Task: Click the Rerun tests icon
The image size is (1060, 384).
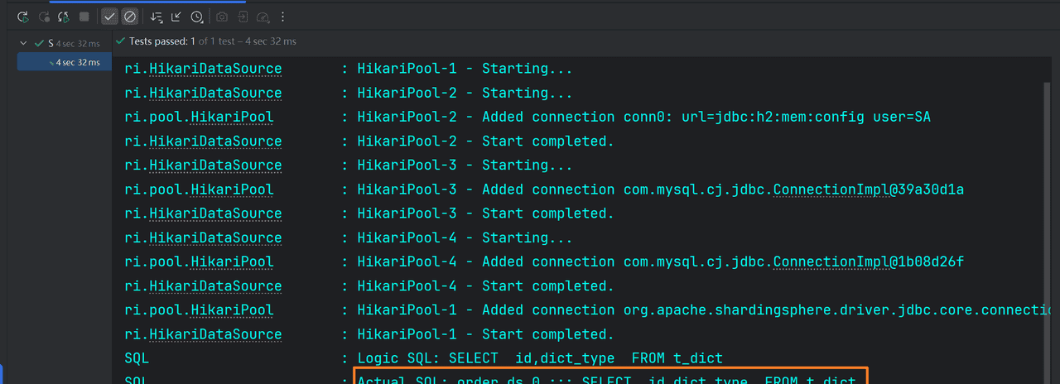Action: (22, 17)
